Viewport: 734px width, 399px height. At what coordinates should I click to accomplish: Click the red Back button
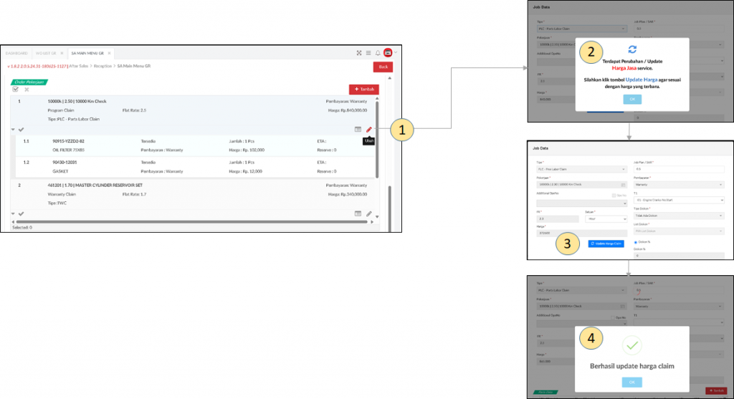383,67
